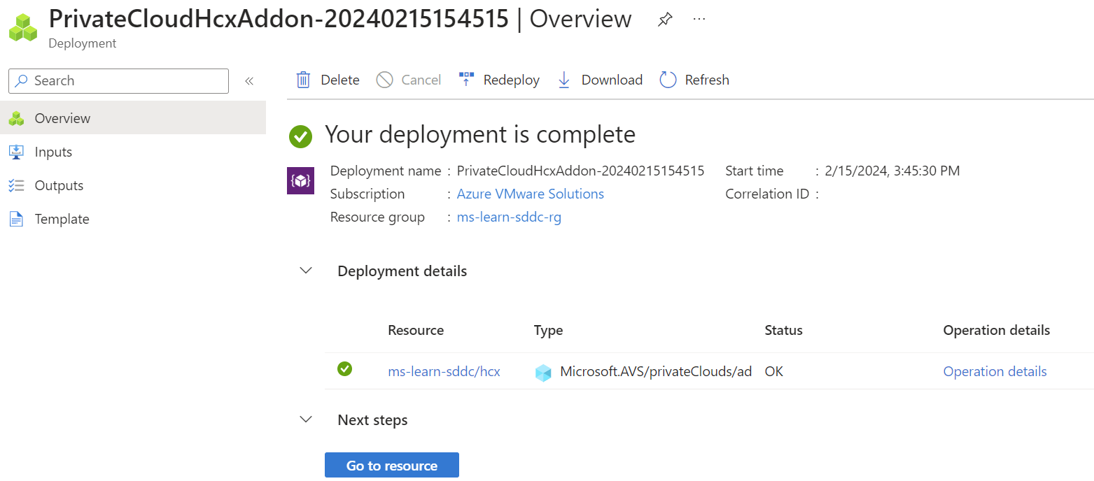Select the Outputs menu item
Viewport: 1094px width, 481px height.
(59, 185)
